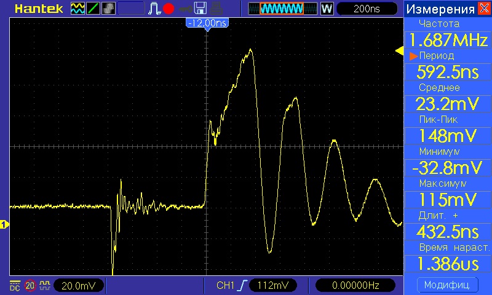The height and width of the screenshot is (295, 492).
Task: Click the printer icon in top bar
Action: (215, 9)
